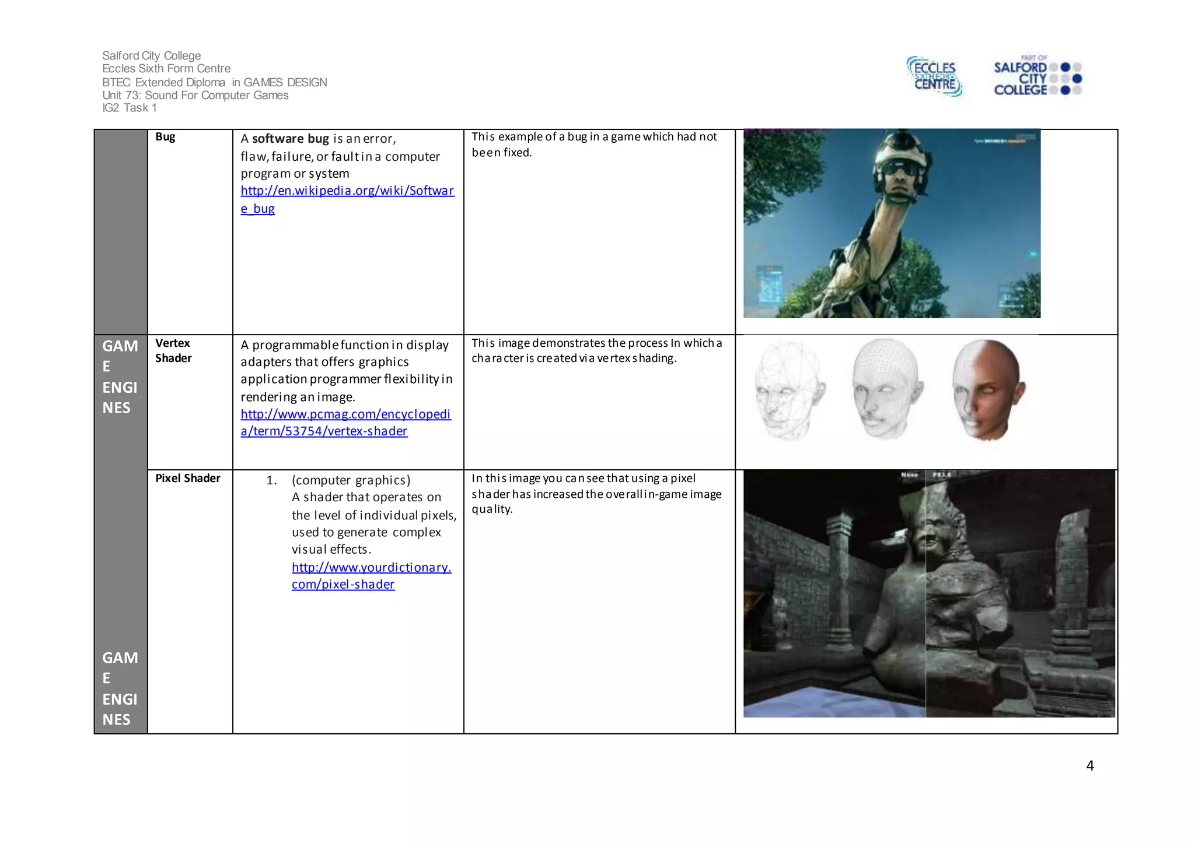
Task: Click the half-textured head model
Action: 988,389
